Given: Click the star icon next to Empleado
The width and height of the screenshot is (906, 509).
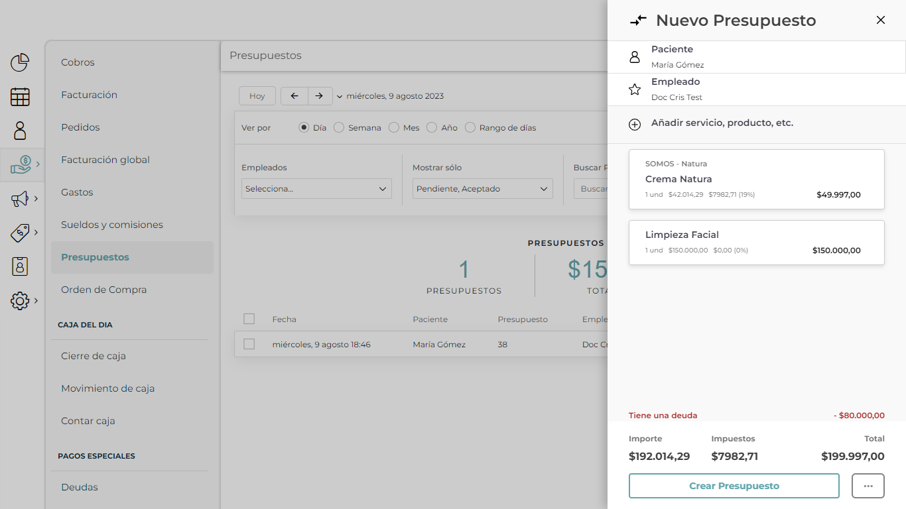Looking at the screenshot, I should [635, 89].
